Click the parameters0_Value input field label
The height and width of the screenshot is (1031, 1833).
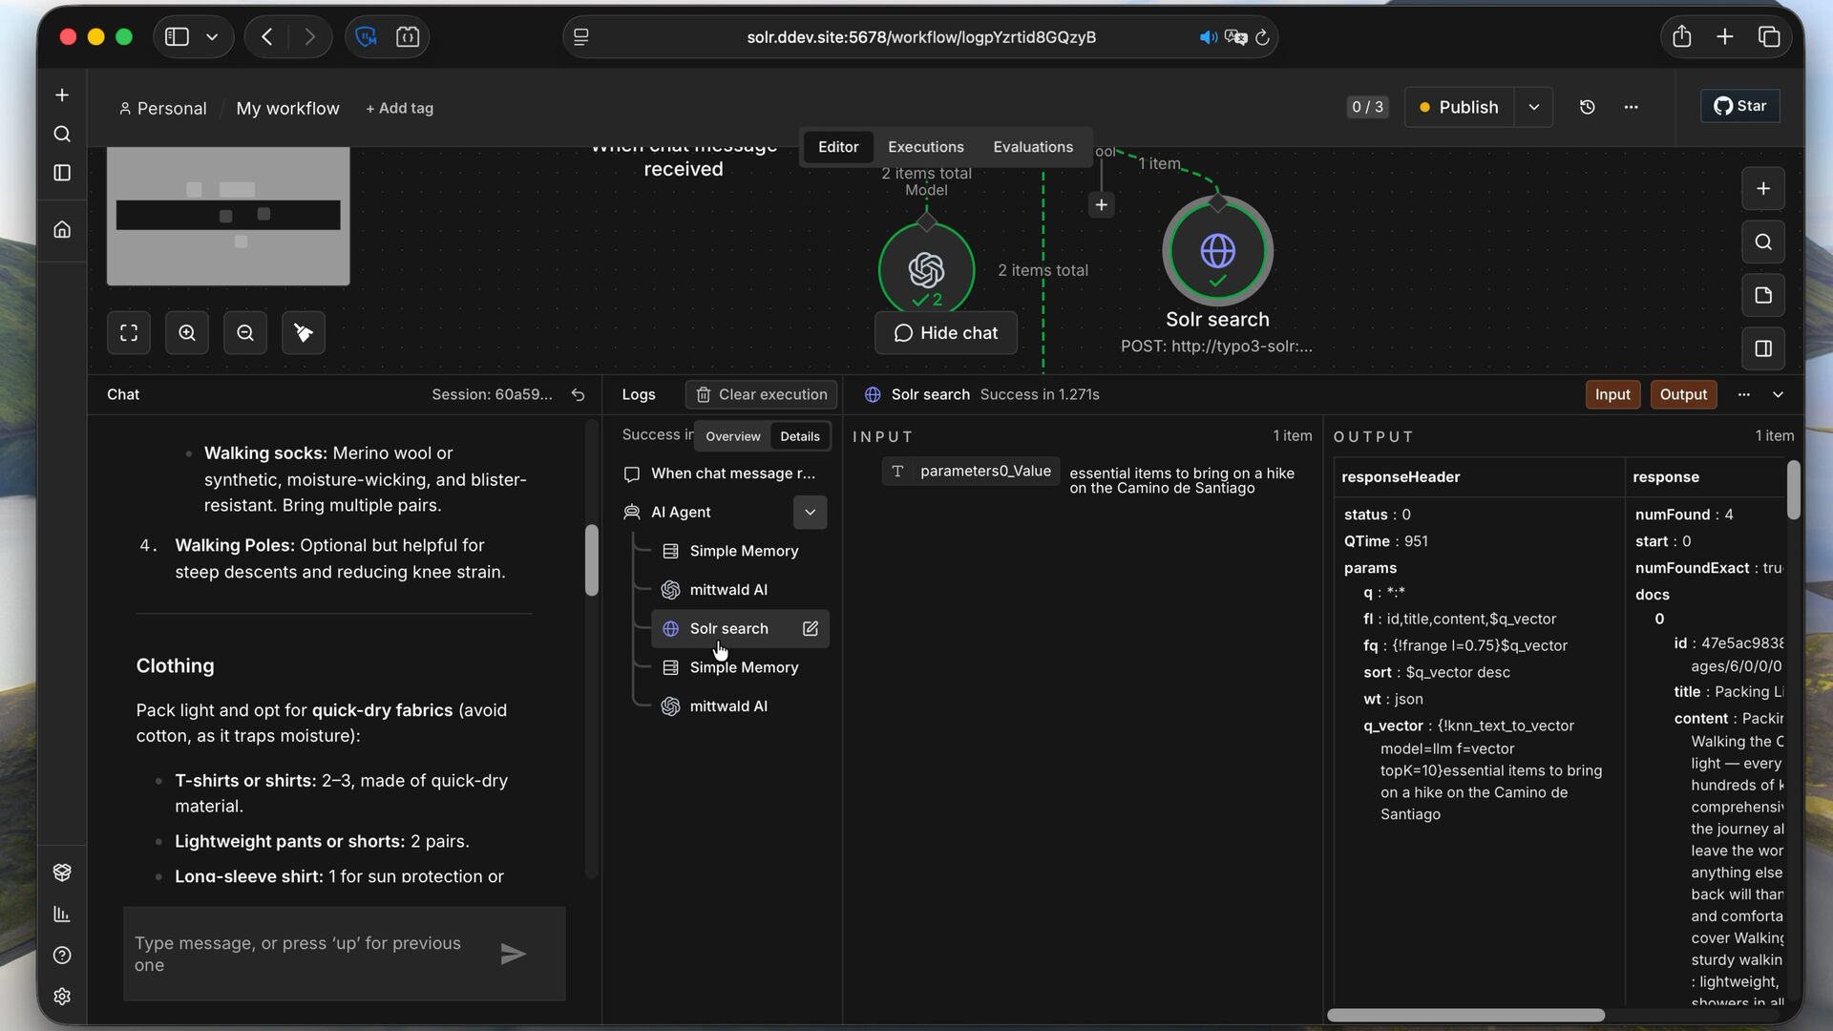971,472
